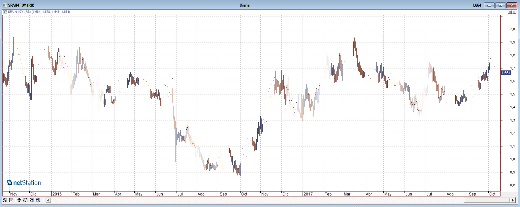Click the 2017 marker on the time axis

click(x=308, y=194)
